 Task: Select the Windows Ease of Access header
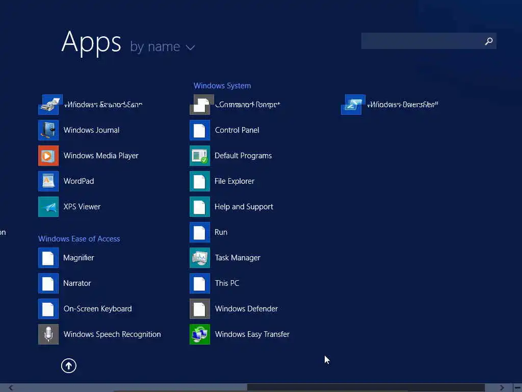click(x=79, y=239)
